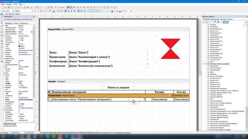The height and width of the screenshot is (139, 248).
Task: Select the Кол-во column header cell
Action: coord(181,92)
